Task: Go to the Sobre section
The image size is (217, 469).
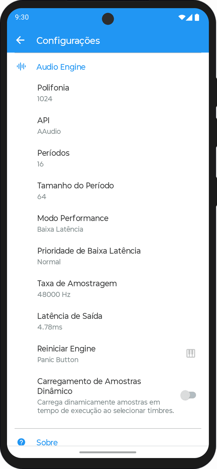Action: coord(47,442)
